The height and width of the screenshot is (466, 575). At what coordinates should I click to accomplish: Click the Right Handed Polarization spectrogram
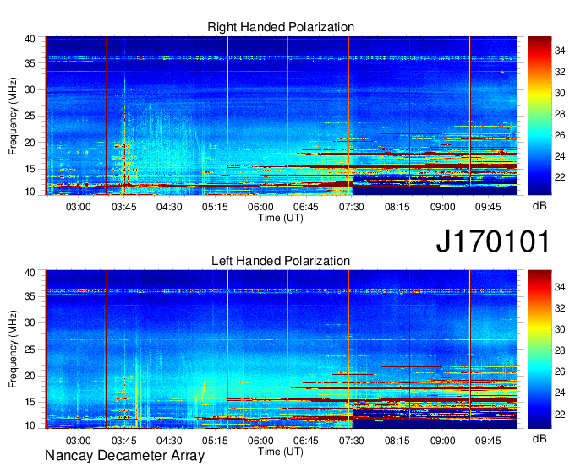(x=281, y=116)
